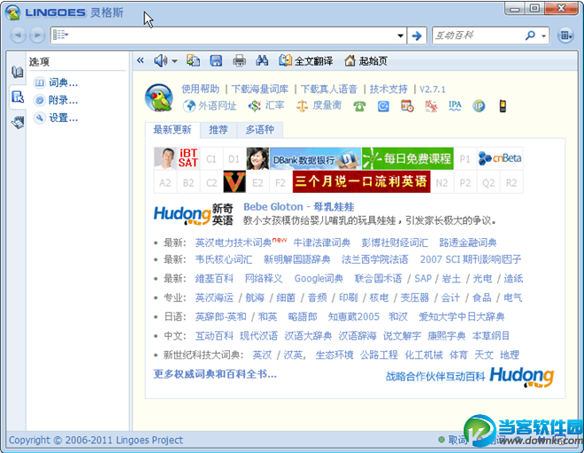Open 更多权威词典和百科全书... link

(215, 374)
